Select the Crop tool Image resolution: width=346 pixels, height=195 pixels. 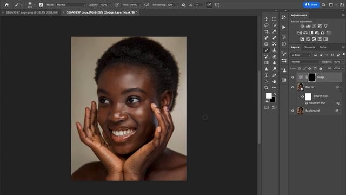267,31
